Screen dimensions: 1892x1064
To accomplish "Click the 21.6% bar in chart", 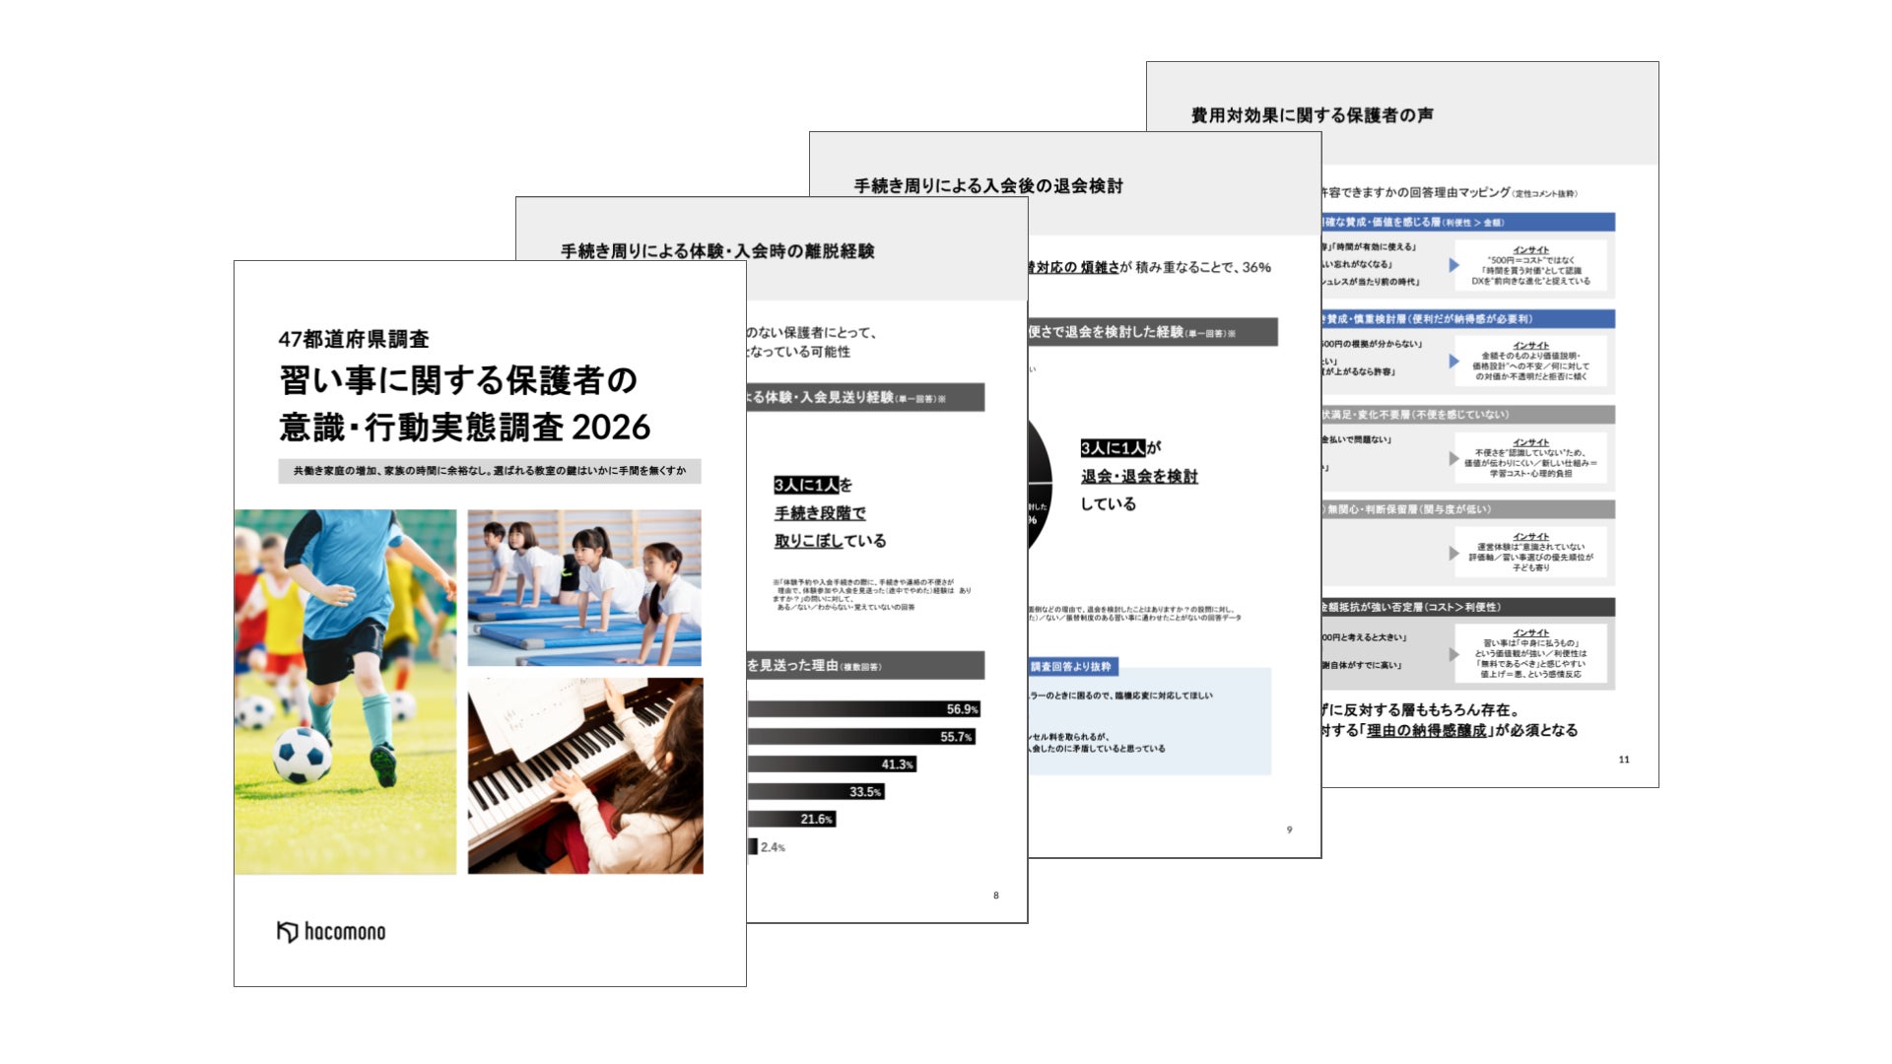I will coord(790,820).
